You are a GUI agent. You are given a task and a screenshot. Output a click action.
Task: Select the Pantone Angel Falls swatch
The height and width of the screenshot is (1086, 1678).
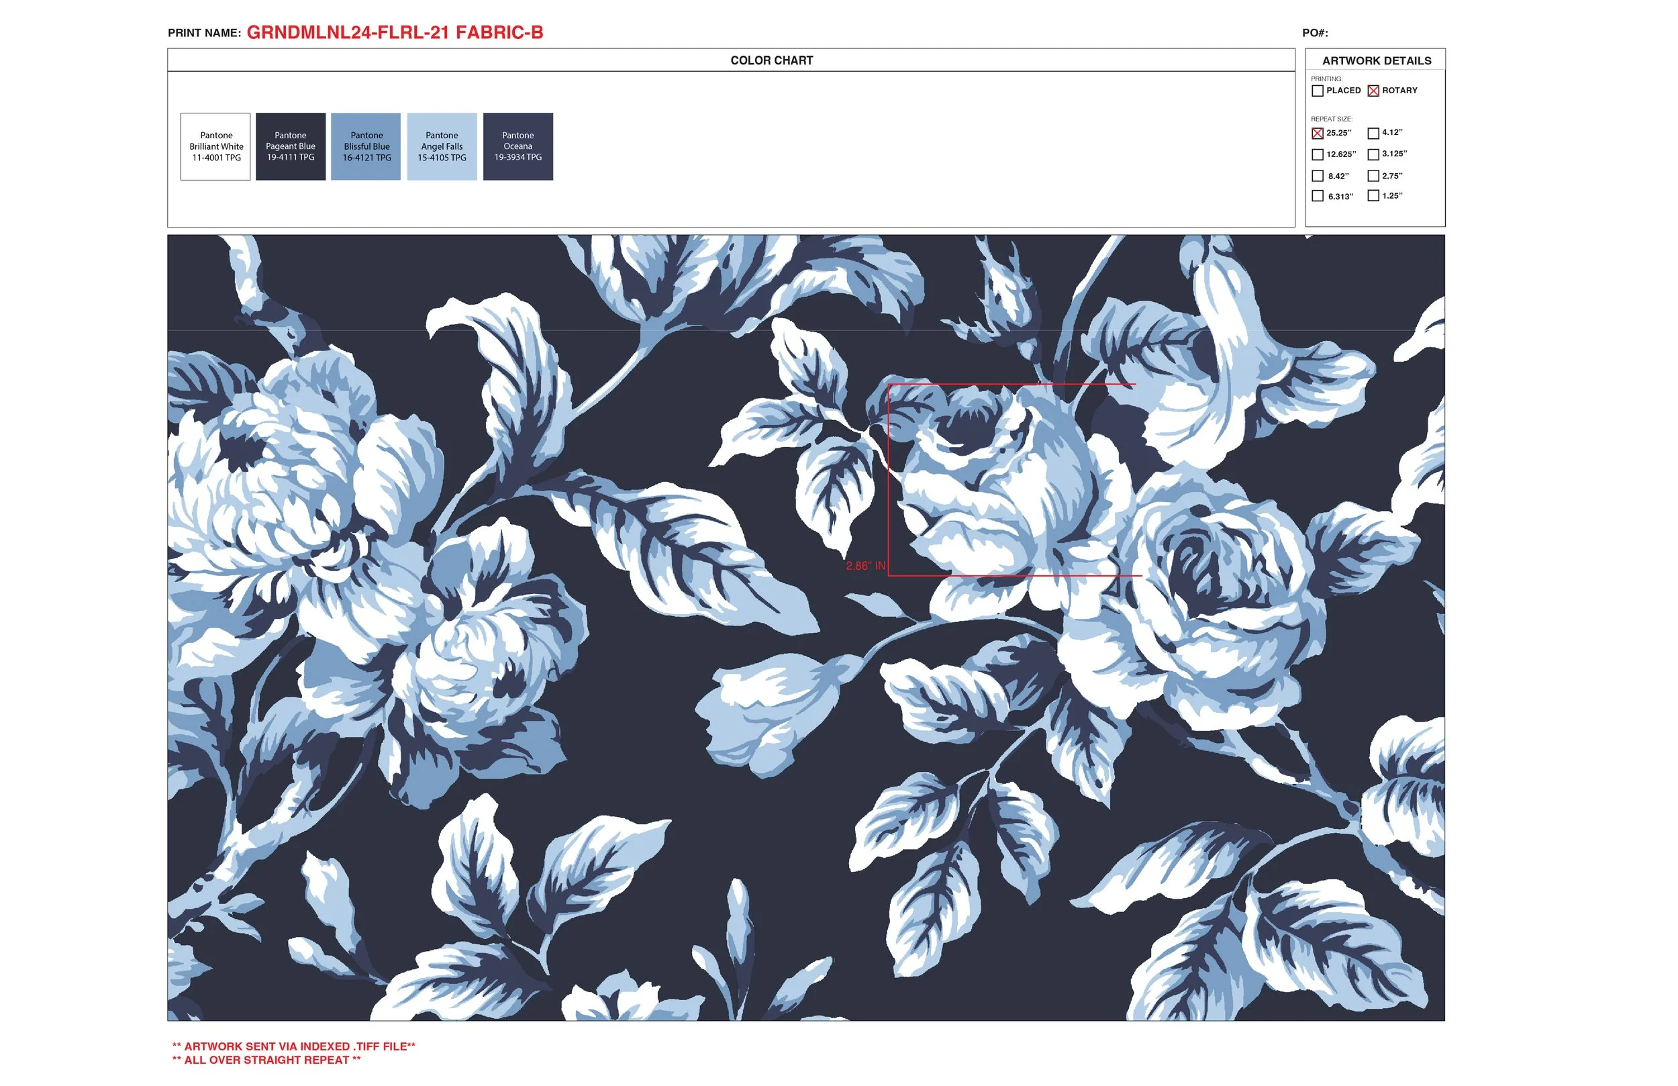point(442,146)
